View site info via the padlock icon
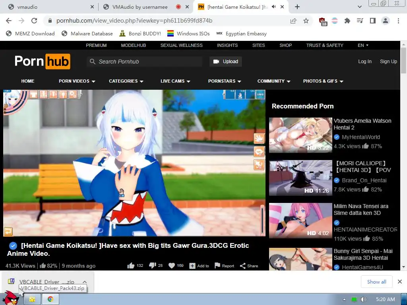This screenshot has width=407, height=305. 50,21
